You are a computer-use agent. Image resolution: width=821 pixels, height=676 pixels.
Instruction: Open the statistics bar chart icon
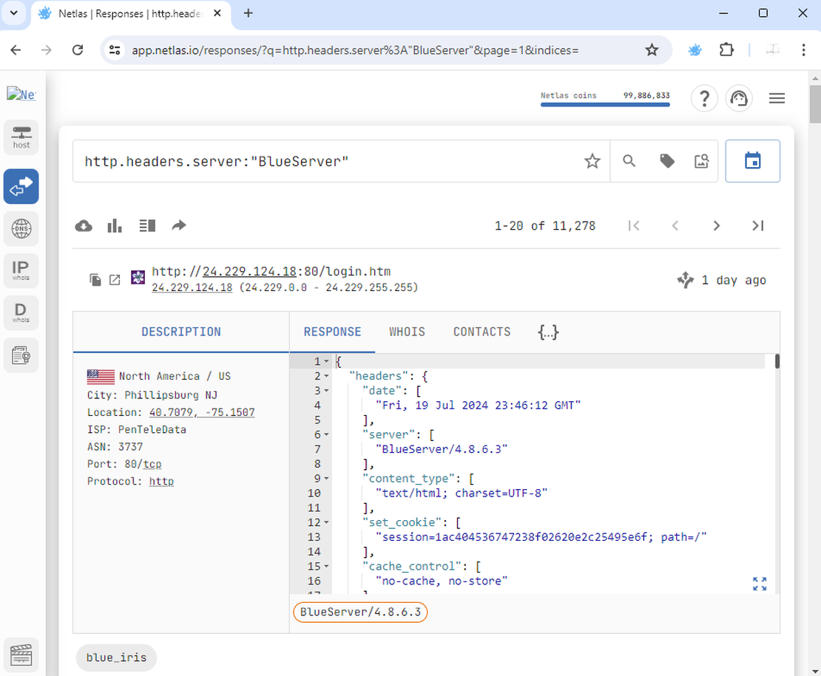pos(115,226)
